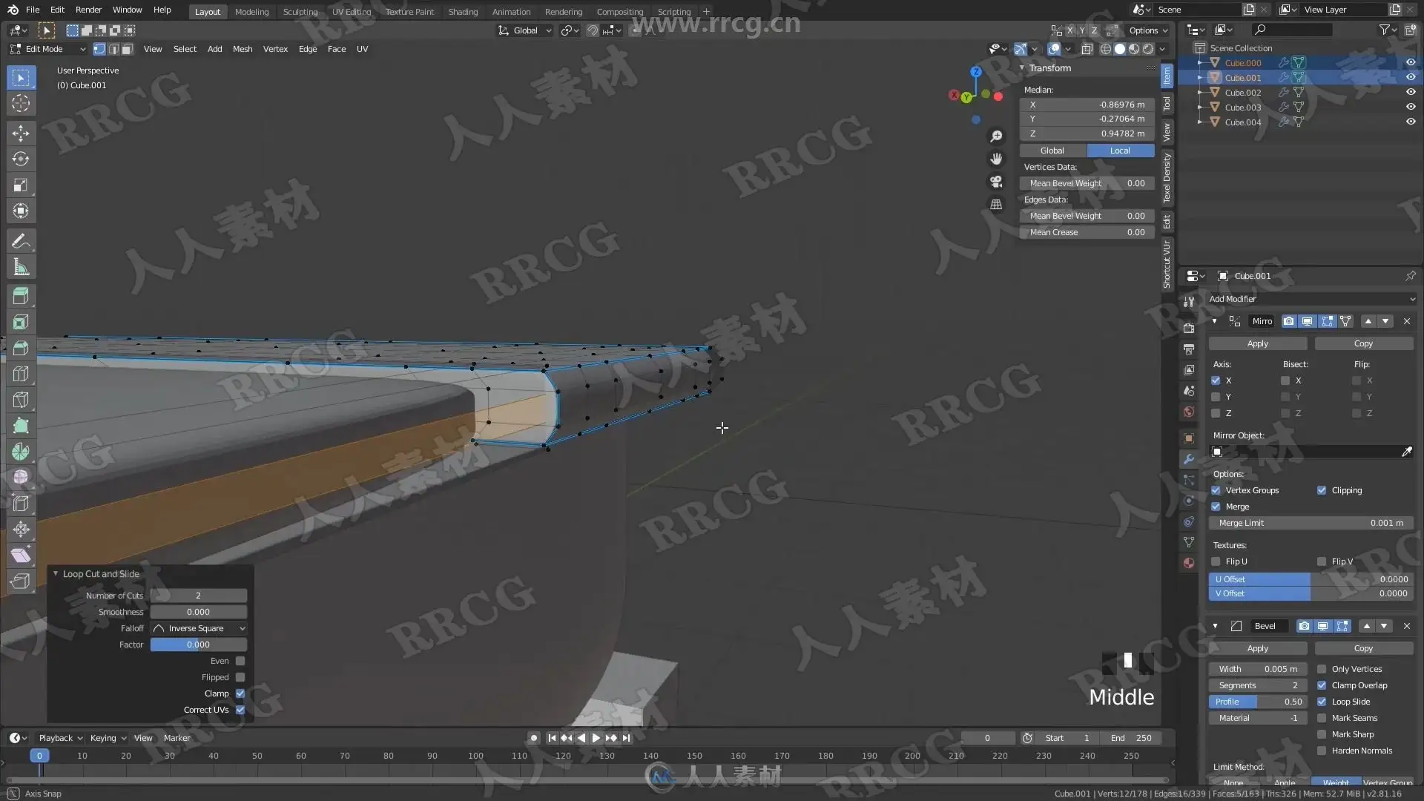Select the Rotate tool

(x=21, y=159)
